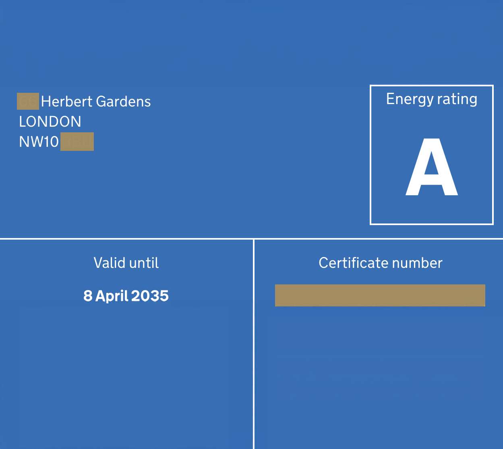Select the 'Energy rating' label
This screenshot has height=449, width=503.
click(x=432, y=99)
